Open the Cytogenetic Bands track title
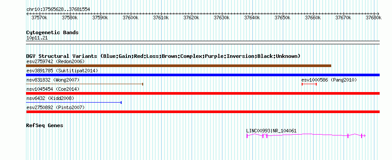This screenshot has height=160, width=392. (52, 32)
